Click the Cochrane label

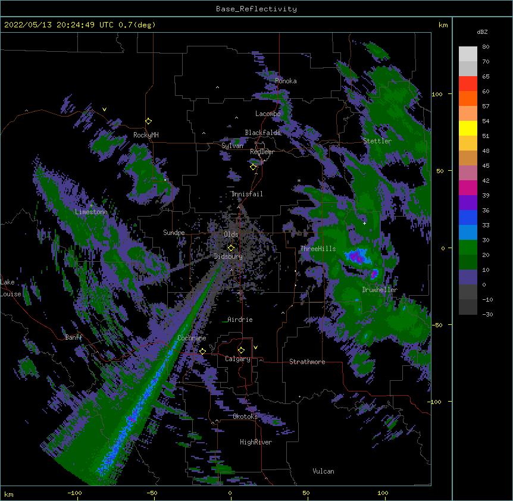click(x=192, y=338)
